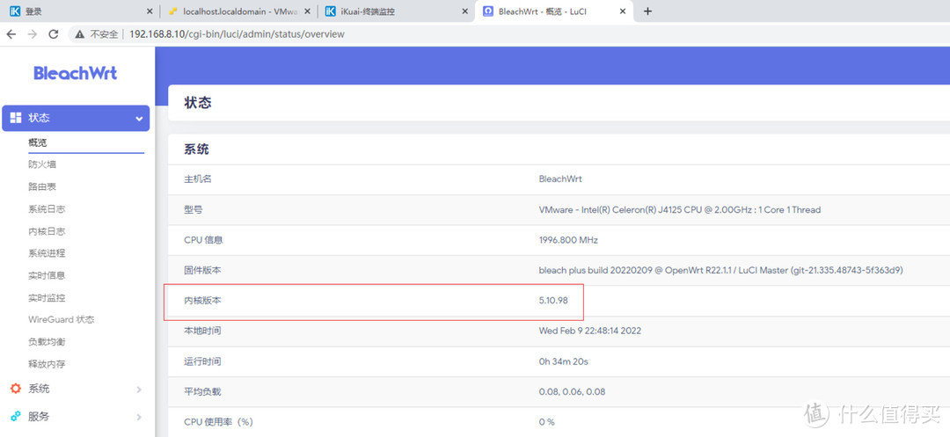The height and width of the screenshot is (437, 950).
Task: Click kernel version value 5.10.98
Action: pos(554,300)
